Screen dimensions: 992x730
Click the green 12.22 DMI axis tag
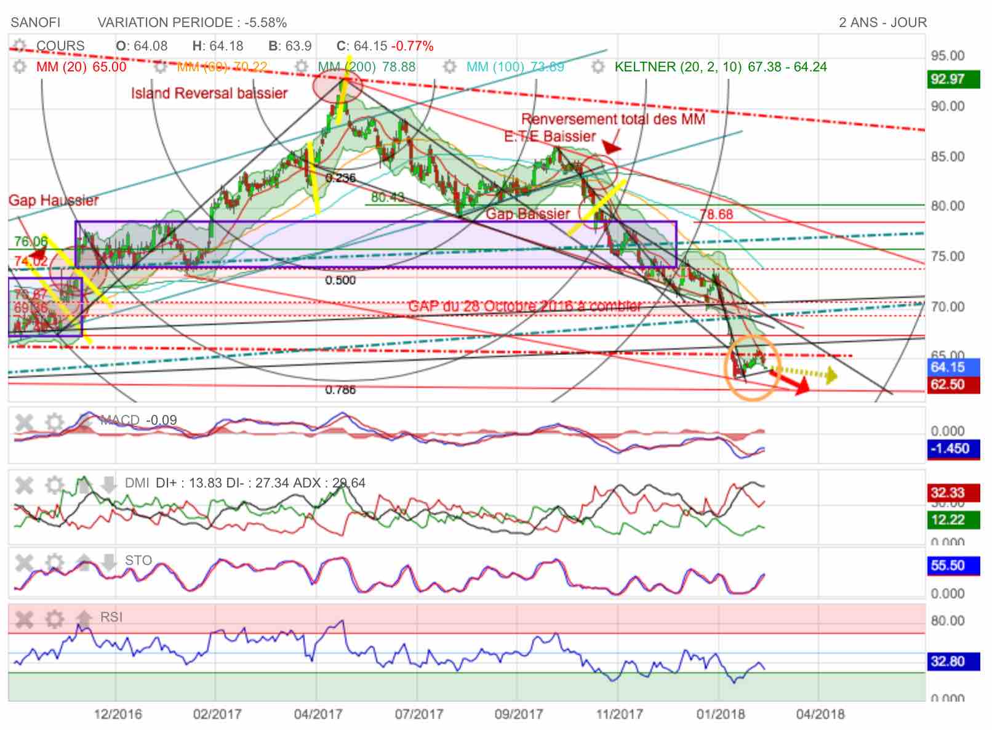pyautogui.click(x=953, y=520)
